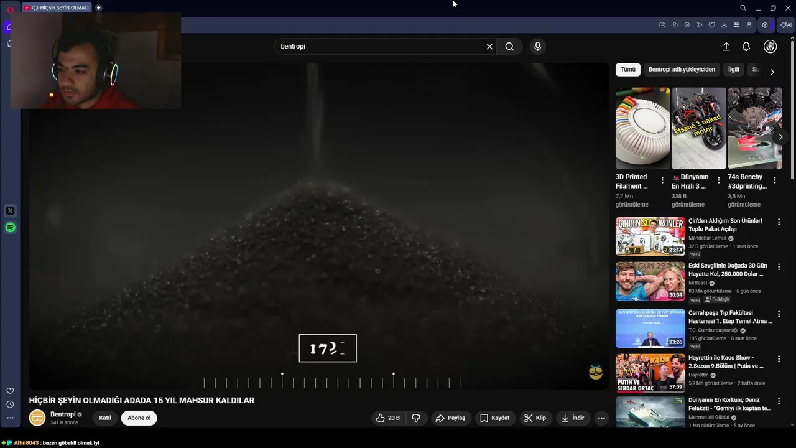Open browser downloads toolbar icon
The image size is (796, 448).
[x=724, y=25]
